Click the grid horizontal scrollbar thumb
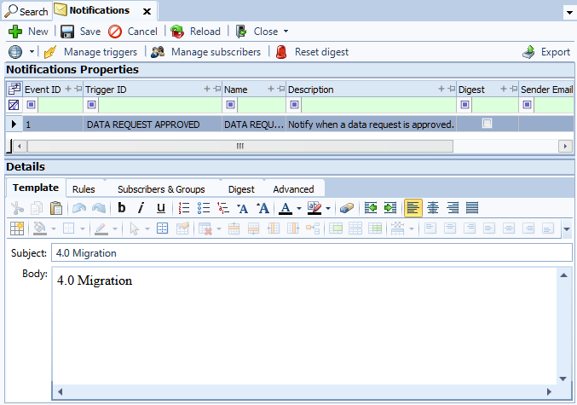 point(240,146)
